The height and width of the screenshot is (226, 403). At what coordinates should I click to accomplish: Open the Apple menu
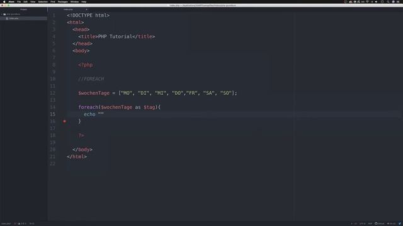click(4, 1)
